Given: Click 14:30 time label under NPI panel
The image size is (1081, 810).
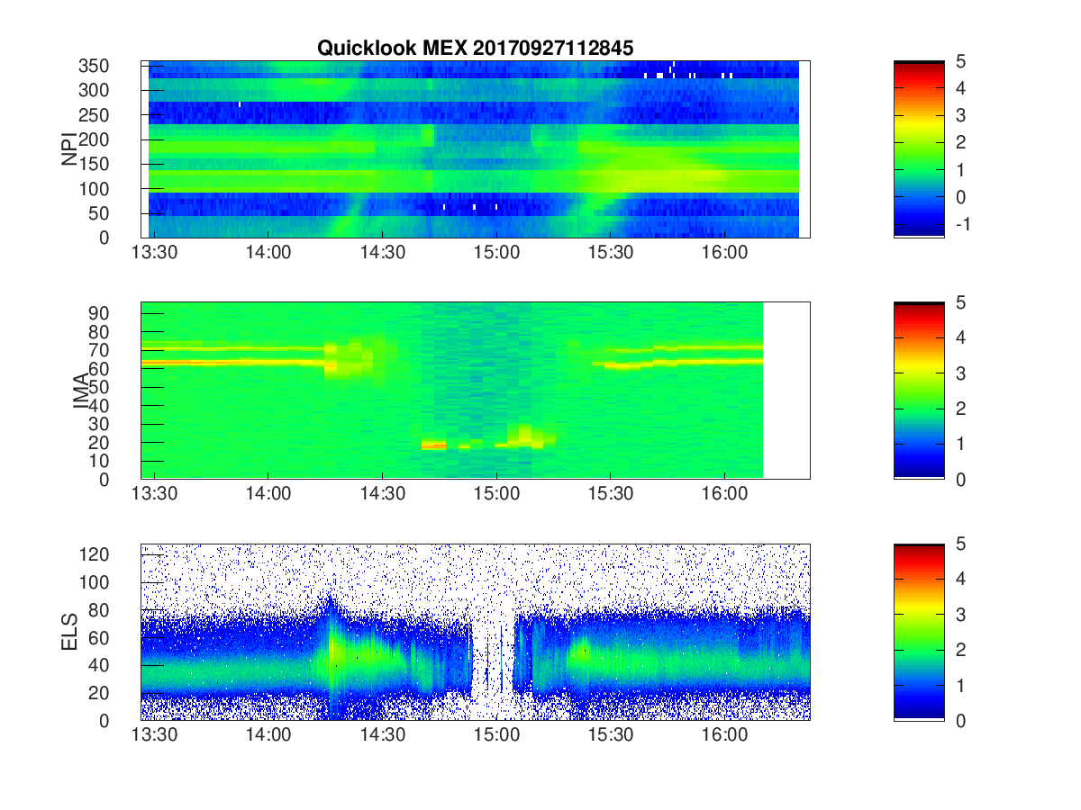Looking at the screenshot, I should (x=382, y=254).
